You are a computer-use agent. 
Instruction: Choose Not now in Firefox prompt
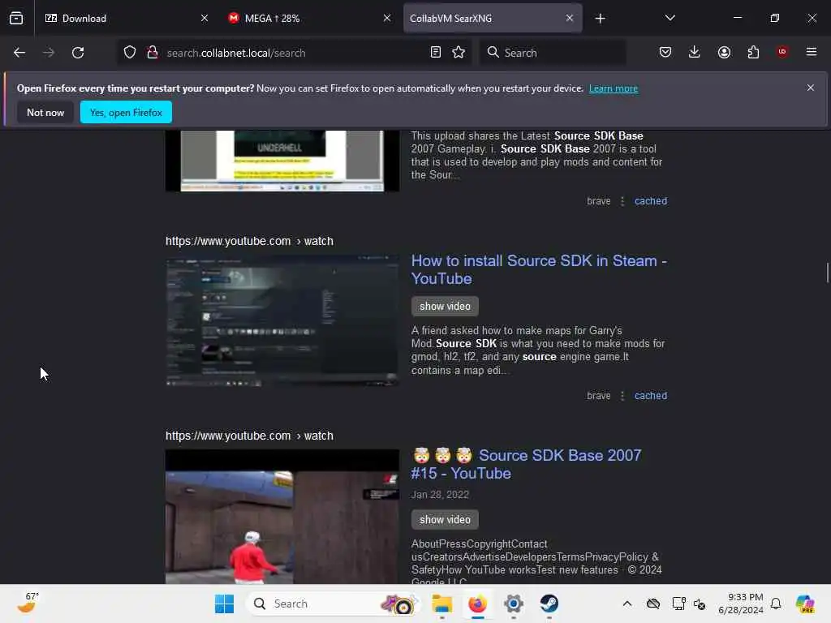pyautogui.click(x=45, y=112)
